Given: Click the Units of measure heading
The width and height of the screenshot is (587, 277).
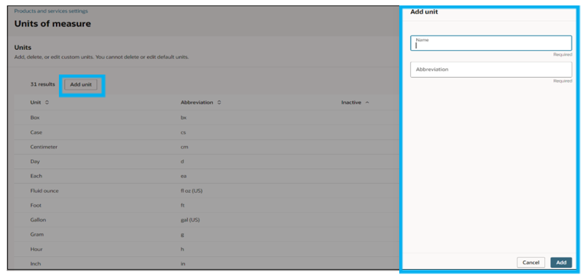Looking at the screenshot, I should [x=52, y=24].
